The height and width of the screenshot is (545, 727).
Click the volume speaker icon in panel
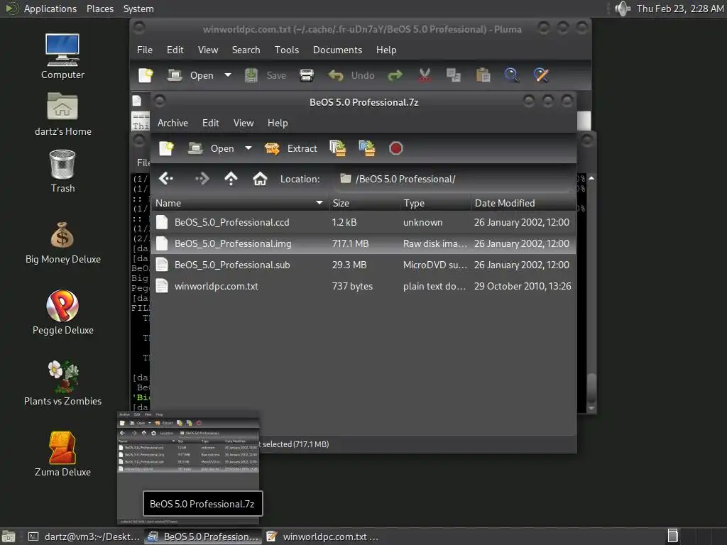[x=623, y=9]
